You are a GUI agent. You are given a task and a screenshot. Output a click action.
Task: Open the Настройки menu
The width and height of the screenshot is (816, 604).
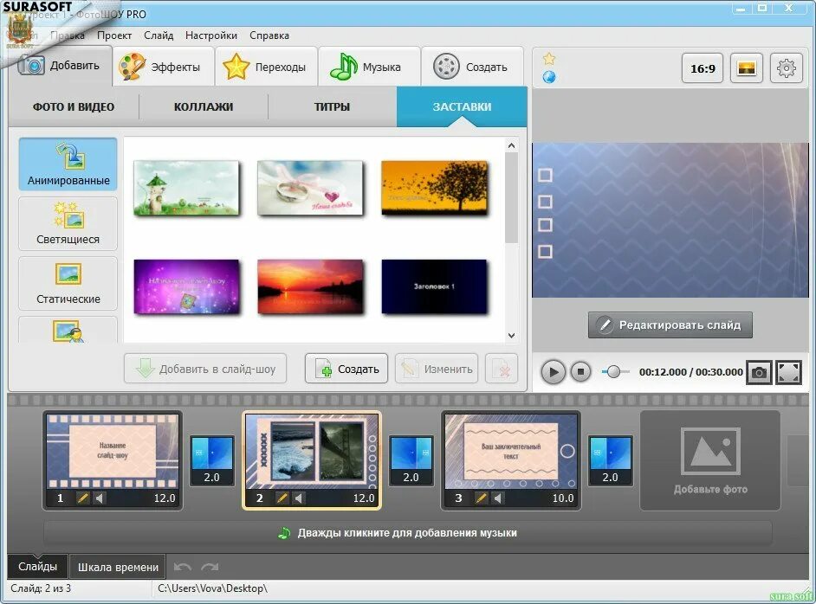click(x=210, y=35)
